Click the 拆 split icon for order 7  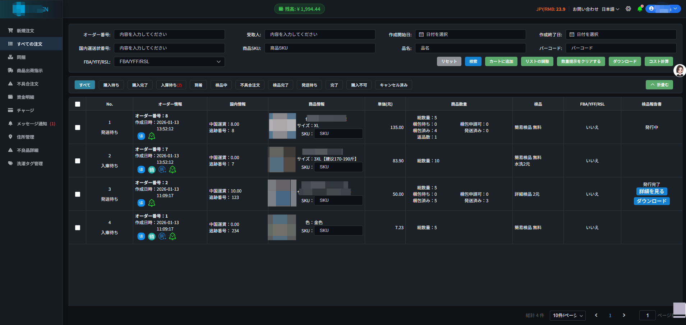(162, 170)
